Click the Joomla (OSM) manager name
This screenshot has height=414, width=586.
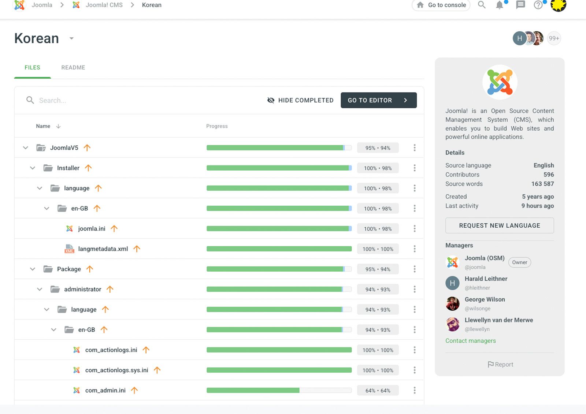coord(485,258)
